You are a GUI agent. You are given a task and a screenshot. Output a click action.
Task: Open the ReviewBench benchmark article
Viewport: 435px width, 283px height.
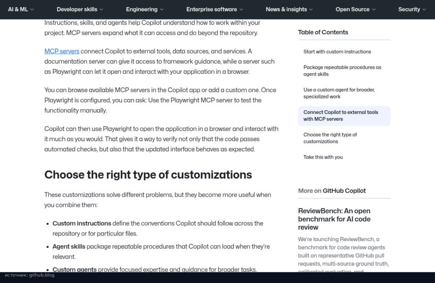coord(334,219)
